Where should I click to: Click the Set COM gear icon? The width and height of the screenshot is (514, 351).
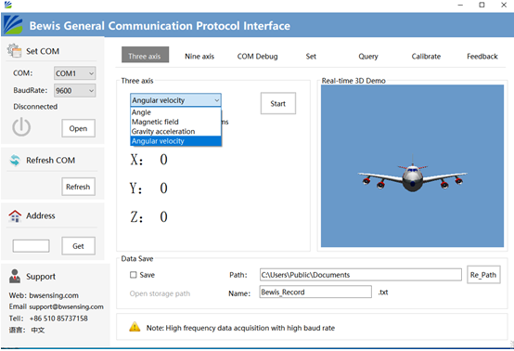click(14, 51)
